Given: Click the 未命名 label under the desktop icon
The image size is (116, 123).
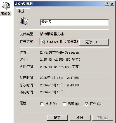Looking at the screenshot, I should (x=6, y=13).
